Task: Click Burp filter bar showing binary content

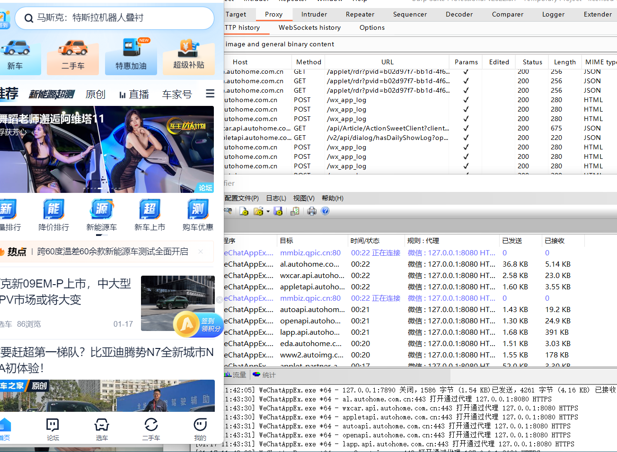Action: pos(420,44)
